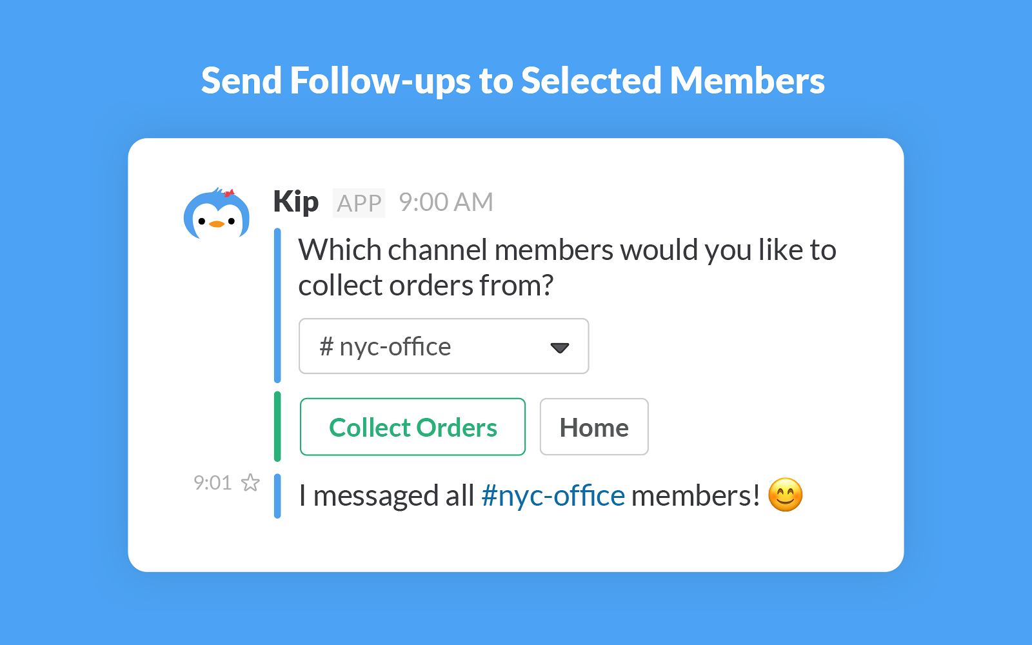1032x645 pixels.
Task: Star the 9:01 message
Action: (250, 482)
